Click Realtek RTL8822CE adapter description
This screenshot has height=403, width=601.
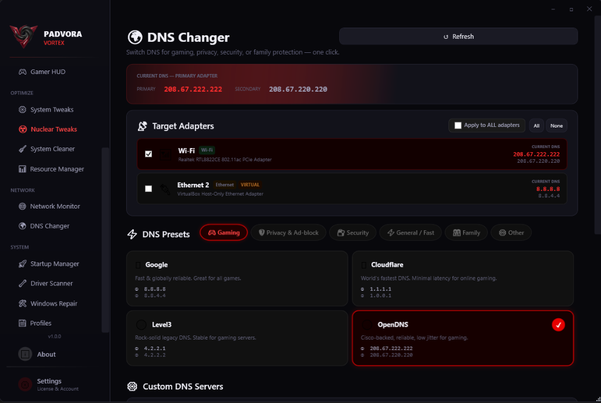225,160
